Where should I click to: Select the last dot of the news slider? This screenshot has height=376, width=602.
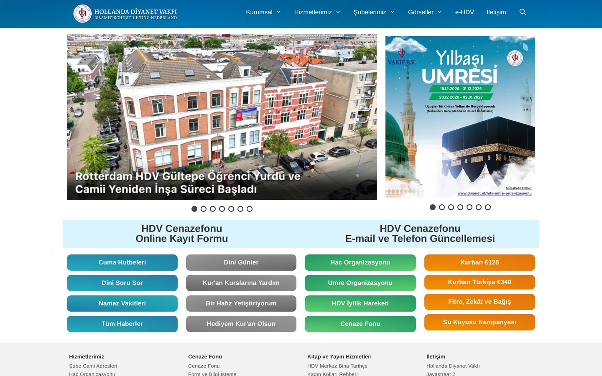pos(250,209)
